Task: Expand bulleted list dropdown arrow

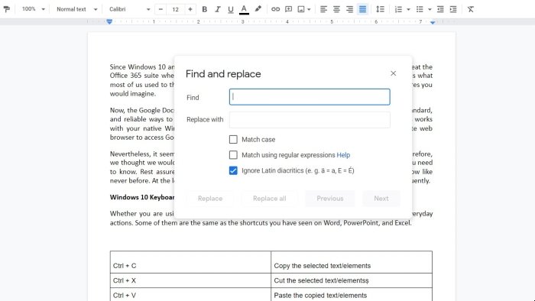Action: pyautogui.click(x=430, y=9)
